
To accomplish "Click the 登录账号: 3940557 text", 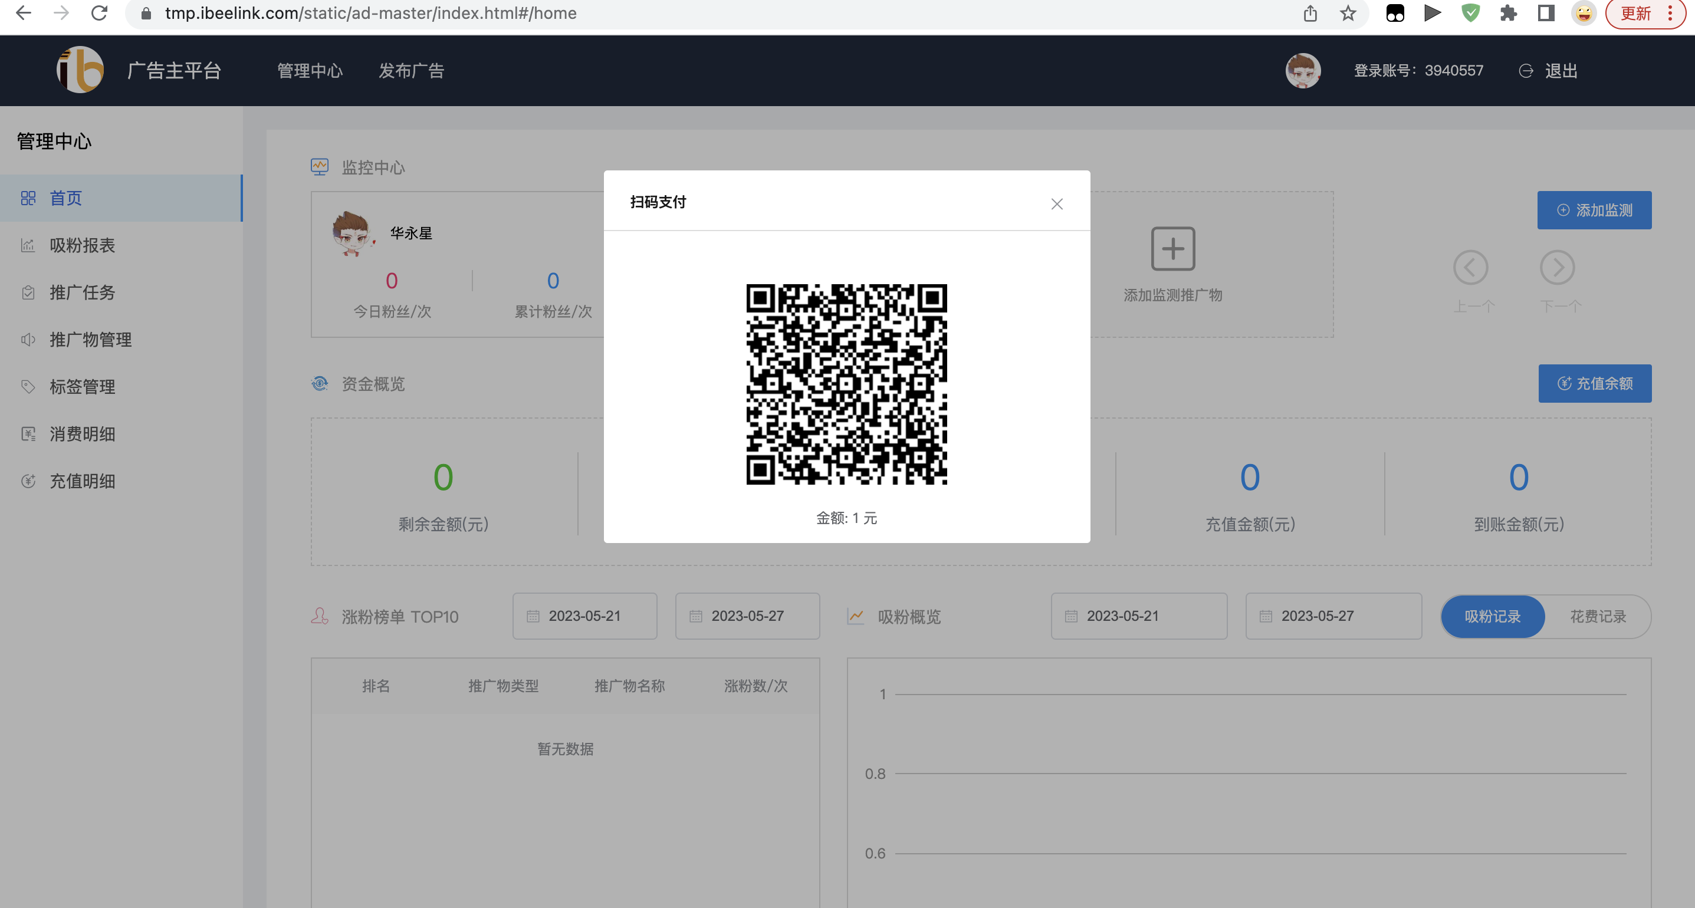I will pos(1418,70).
